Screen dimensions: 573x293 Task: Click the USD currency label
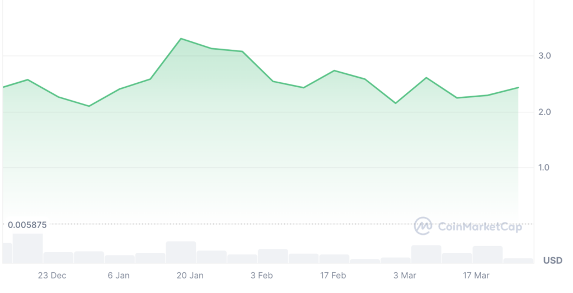pos(552,261)
